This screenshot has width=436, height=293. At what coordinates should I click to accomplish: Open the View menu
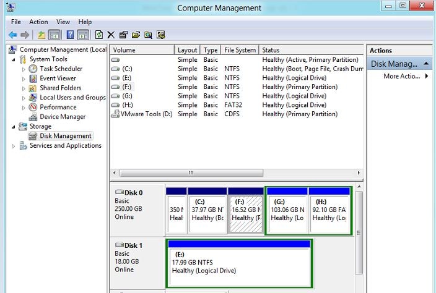click(x=63, y=22)
